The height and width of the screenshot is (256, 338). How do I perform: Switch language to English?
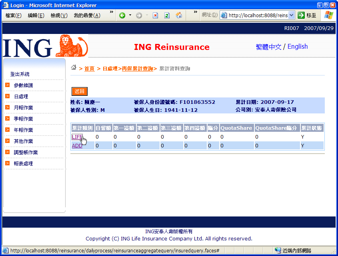coord(298,46)
